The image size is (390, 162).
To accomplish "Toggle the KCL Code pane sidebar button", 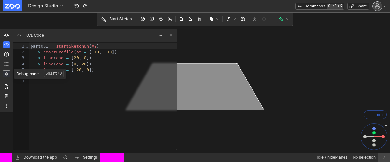I will [6, 45].
